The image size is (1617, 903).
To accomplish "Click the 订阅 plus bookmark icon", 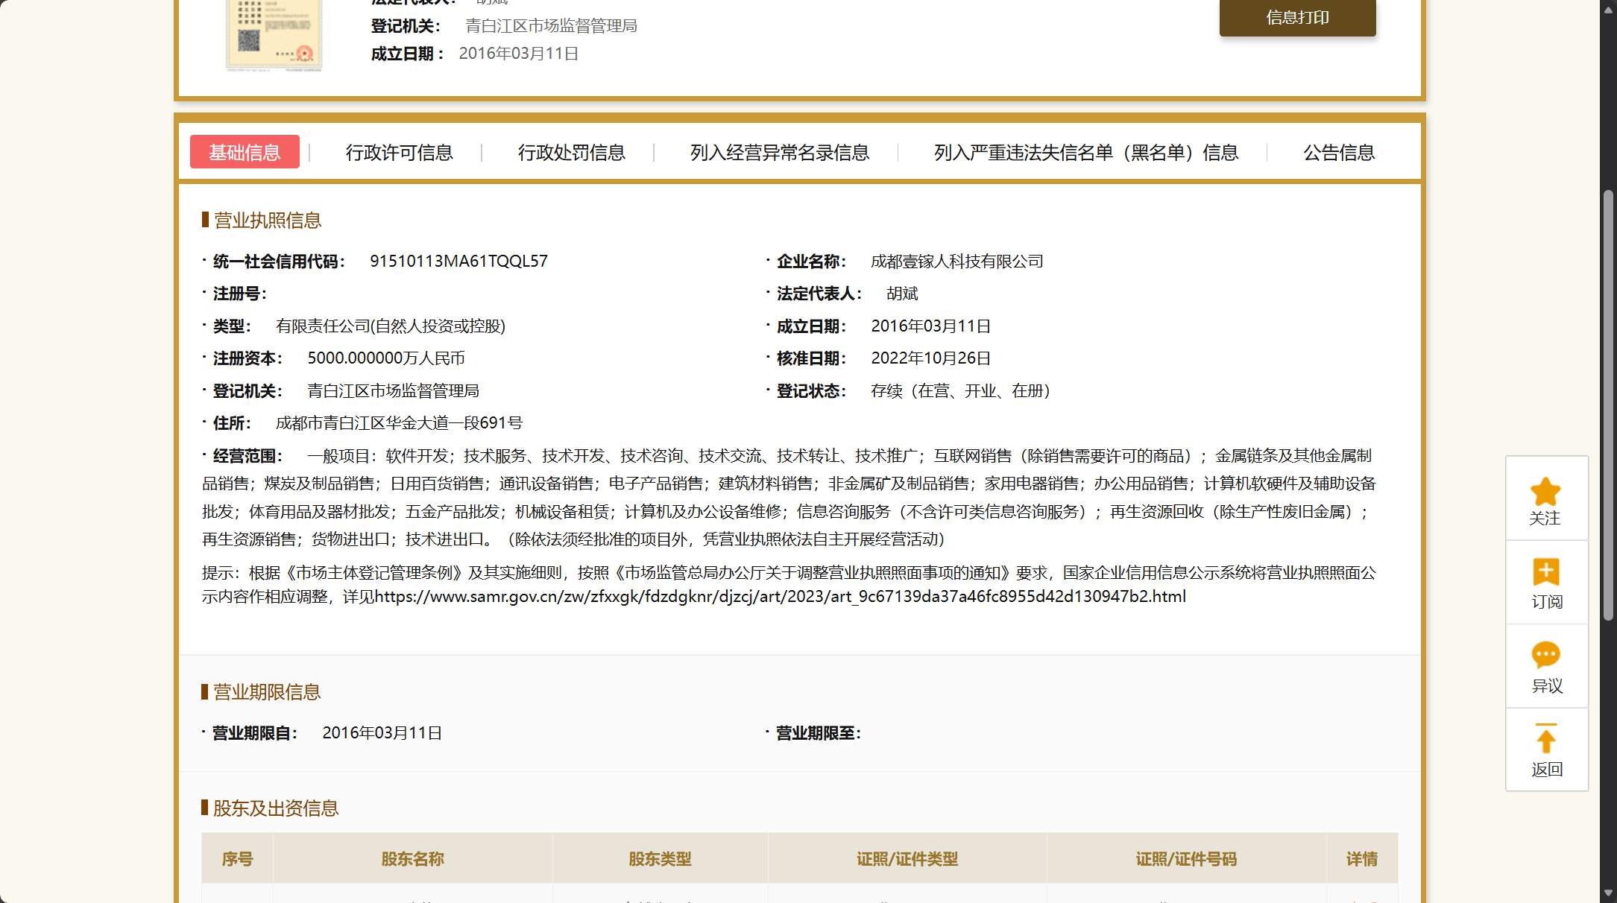I will tap(1545, 572).
